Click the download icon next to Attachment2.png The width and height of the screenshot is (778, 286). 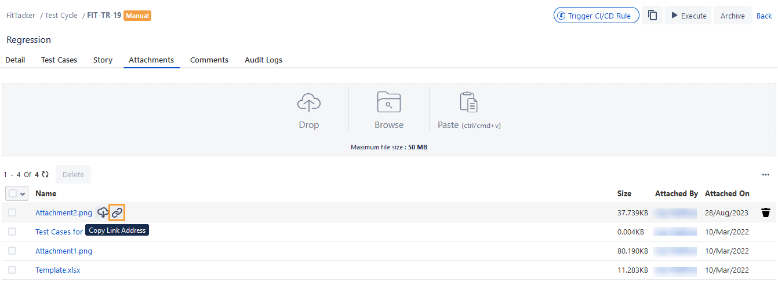pyautogui.click(x=103, y=212)
